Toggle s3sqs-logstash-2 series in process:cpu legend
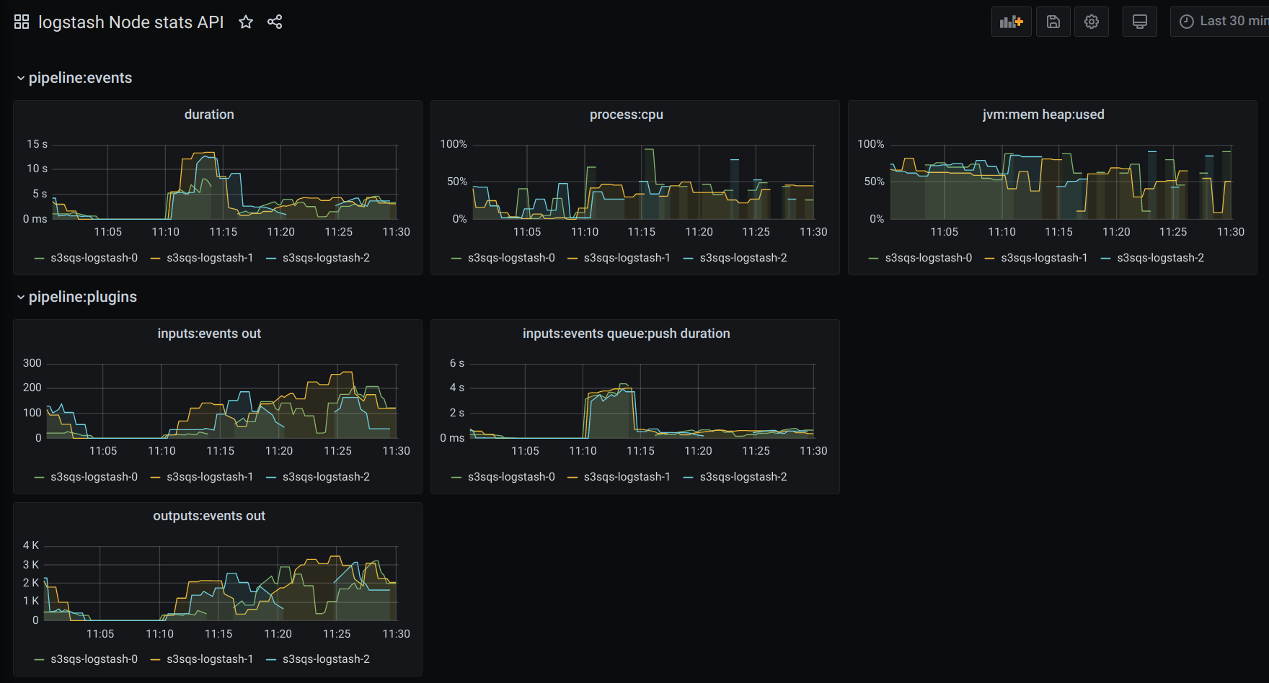 pos(743,258)
